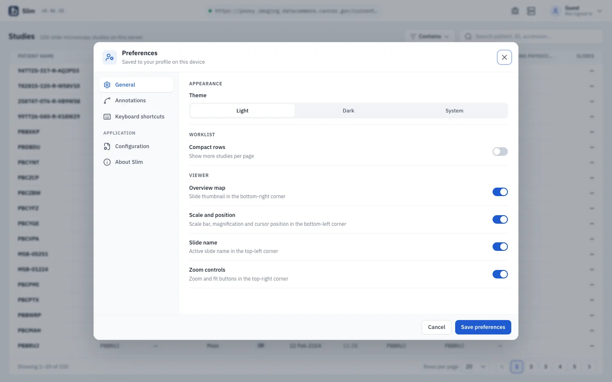Open About Slim section

click(x=136, y=162)
